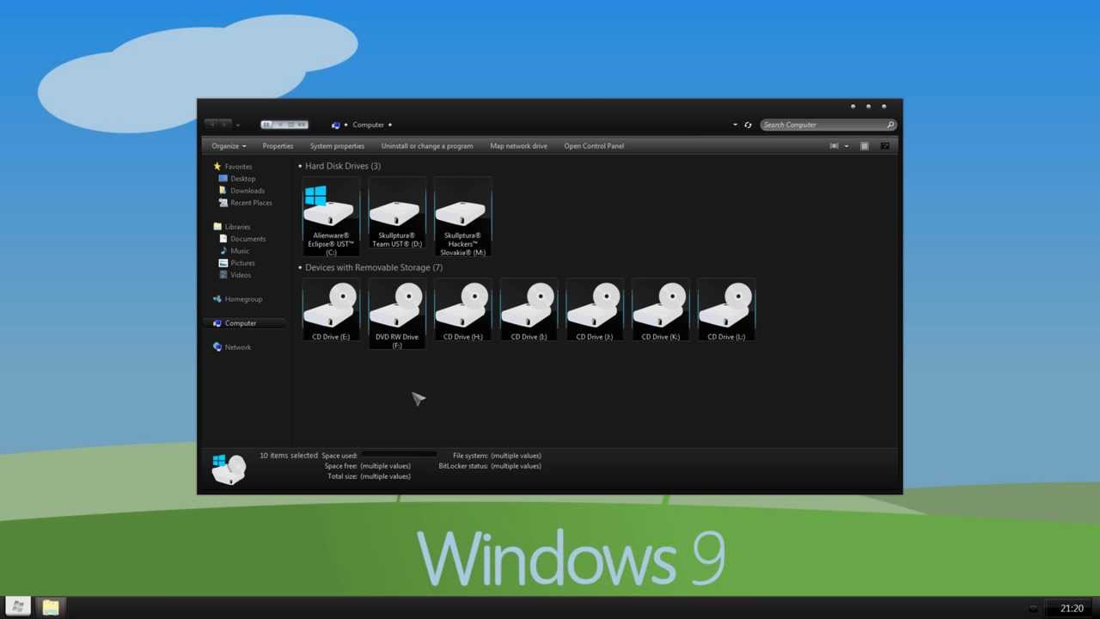Click Map network drive
The width and height of the screenshot is (1100, 619).
518,146
